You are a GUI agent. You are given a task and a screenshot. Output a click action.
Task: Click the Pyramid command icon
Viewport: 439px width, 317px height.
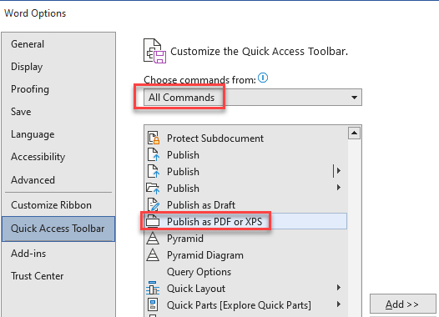(153, 238)
